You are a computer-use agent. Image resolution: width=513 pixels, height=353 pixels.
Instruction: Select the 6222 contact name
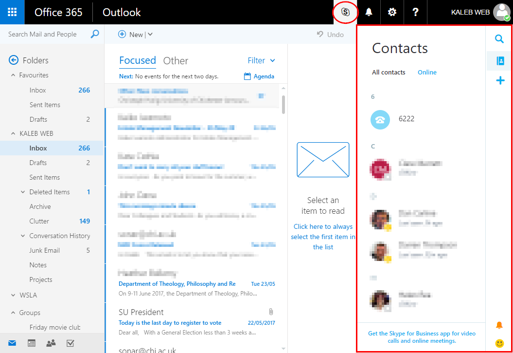click(407, 118)
